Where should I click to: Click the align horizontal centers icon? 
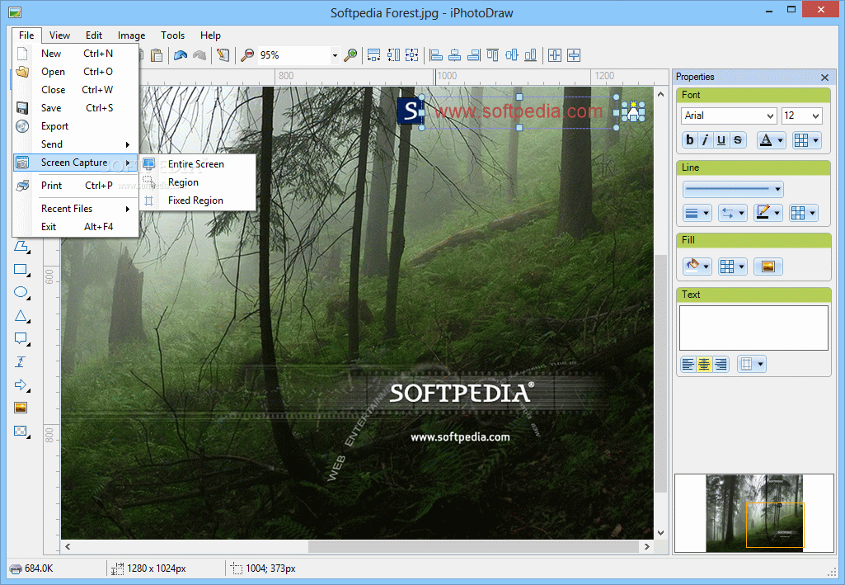(x=455, y=55)
